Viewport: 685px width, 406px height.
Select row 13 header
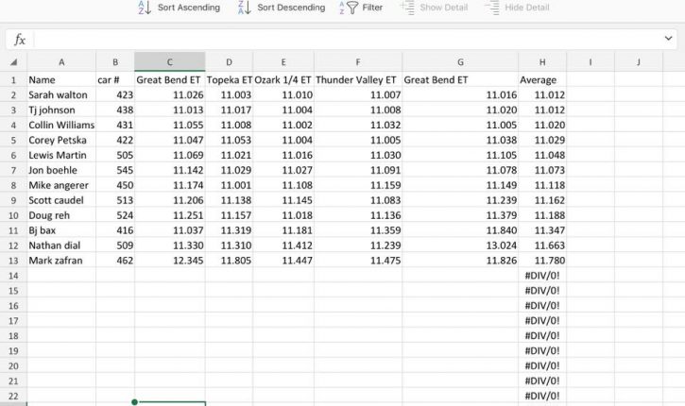13,260
